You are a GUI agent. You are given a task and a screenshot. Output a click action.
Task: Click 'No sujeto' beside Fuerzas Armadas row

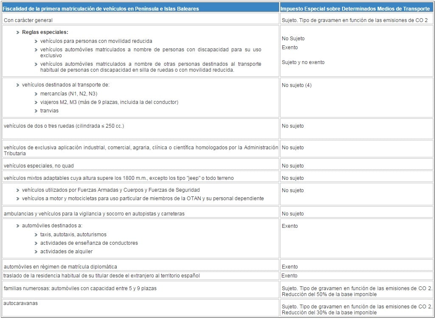293,190
